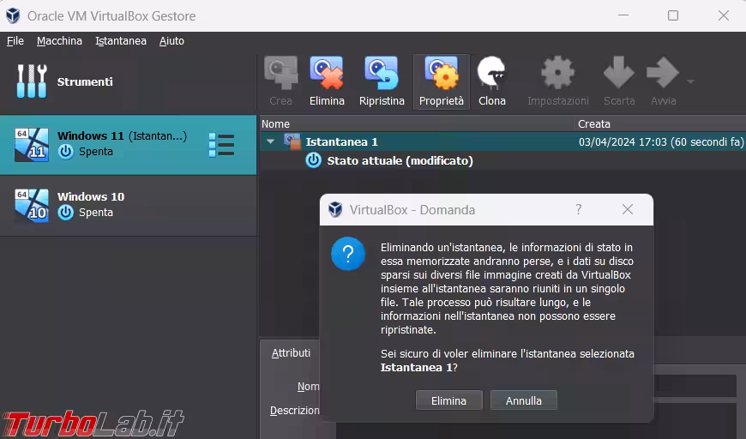Click the Clona sheep icon
Screen dimensions: 746x439
[491, 75]
